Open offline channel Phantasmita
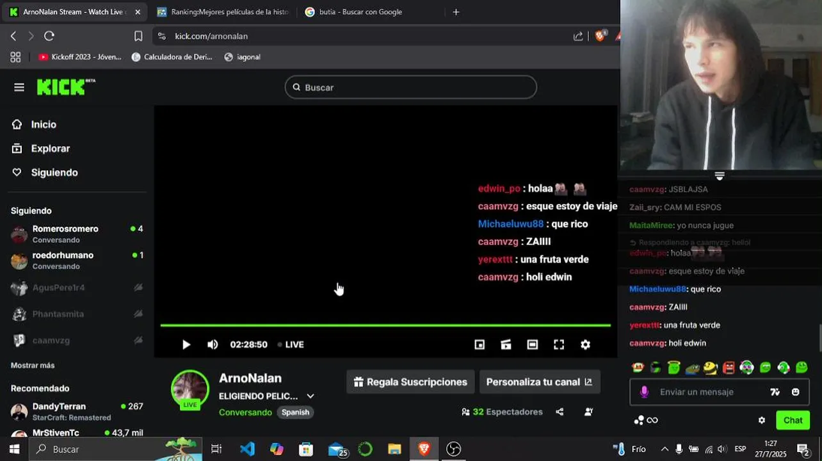Viewport: 822px width, 461px height. point(77,314)
